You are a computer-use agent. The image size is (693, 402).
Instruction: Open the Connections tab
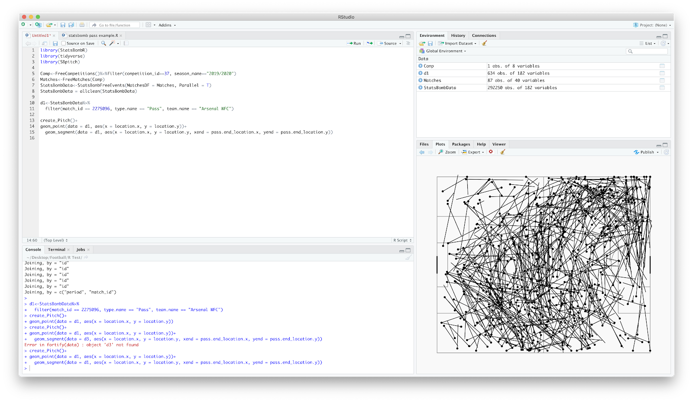tap(484, 35)
